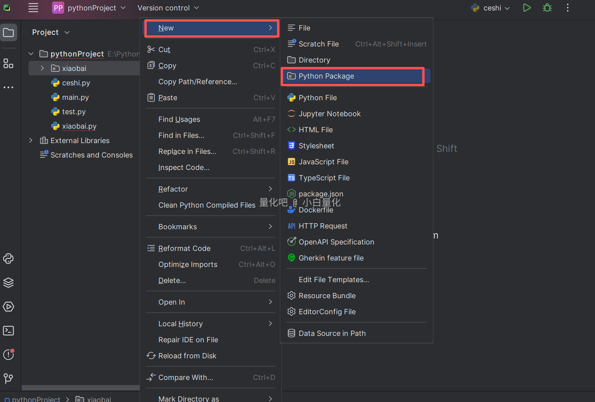Open the Python Console tool window
The image size is (595, 402).
8,259
